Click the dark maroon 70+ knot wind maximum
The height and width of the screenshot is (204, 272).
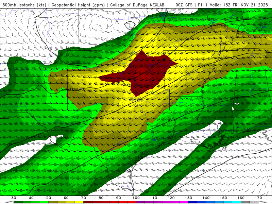click(x=144, y=73)
